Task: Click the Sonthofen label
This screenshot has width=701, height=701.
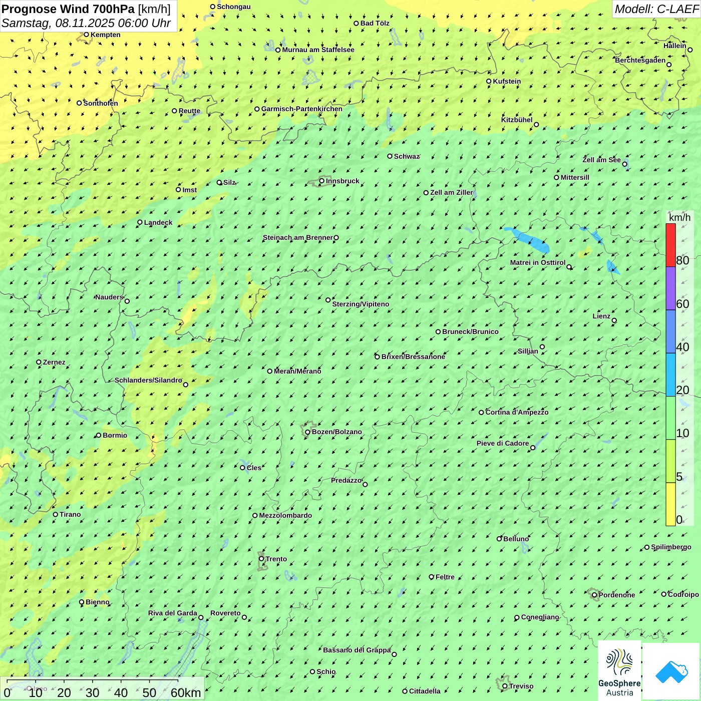Action: pos(101,103)
